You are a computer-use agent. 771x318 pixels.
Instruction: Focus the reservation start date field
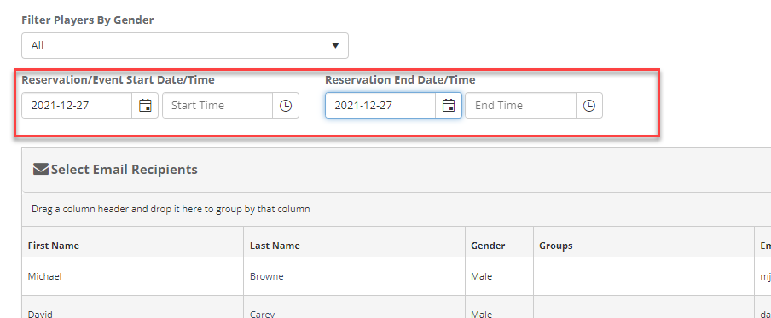coord(77,105)
